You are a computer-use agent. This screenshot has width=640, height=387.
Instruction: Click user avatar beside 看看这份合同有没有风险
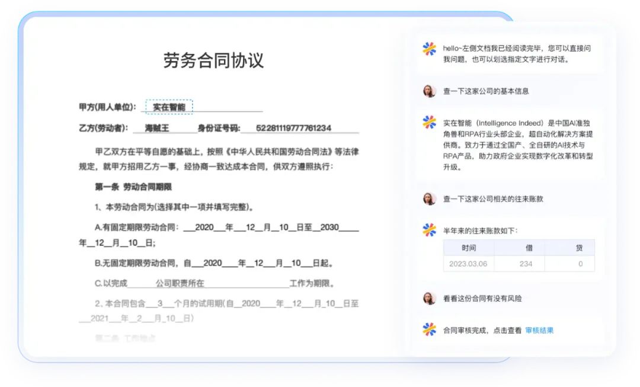coord(429,299)
